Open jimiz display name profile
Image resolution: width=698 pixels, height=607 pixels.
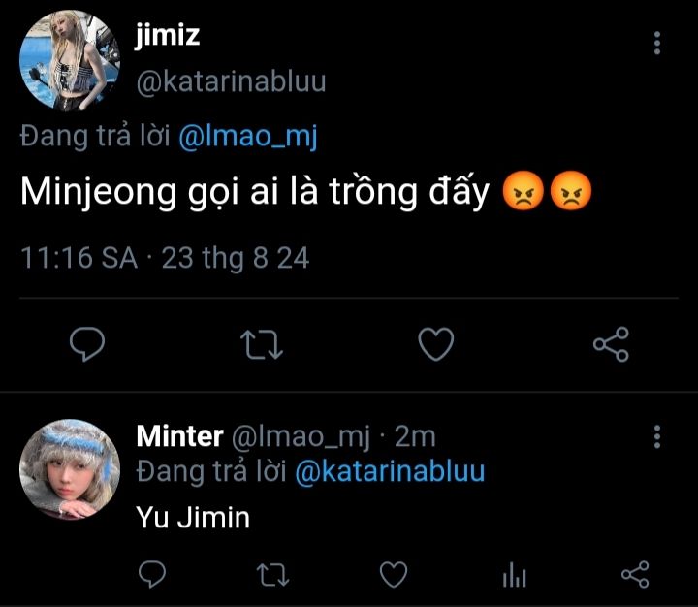click(x=168, y=36)
